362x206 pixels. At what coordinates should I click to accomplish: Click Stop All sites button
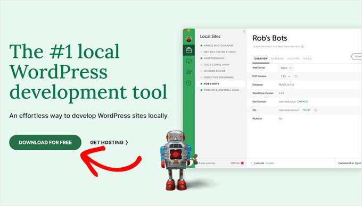237,163
